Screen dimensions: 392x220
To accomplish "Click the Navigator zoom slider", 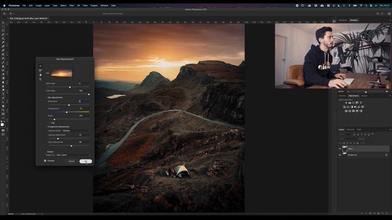I will 366,92.
